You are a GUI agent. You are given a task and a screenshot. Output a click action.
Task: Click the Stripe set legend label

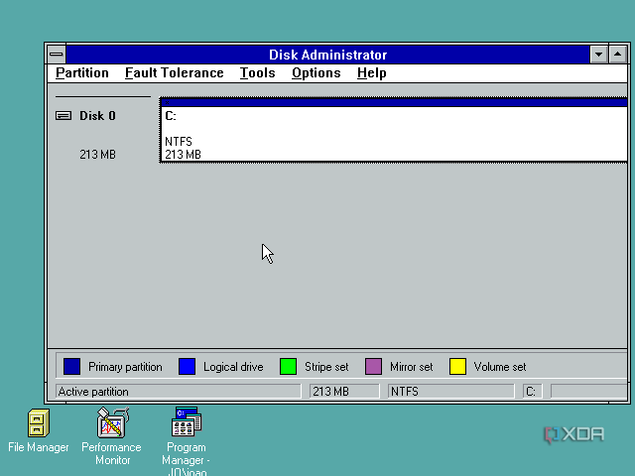coord(326,367)
